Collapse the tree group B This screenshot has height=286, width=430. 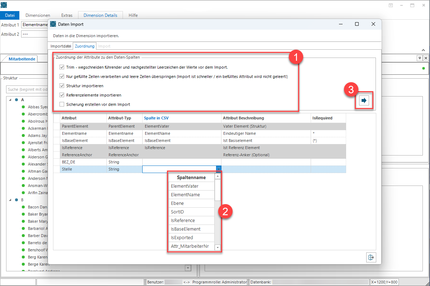pyautogui.click(x=10, y=200)
